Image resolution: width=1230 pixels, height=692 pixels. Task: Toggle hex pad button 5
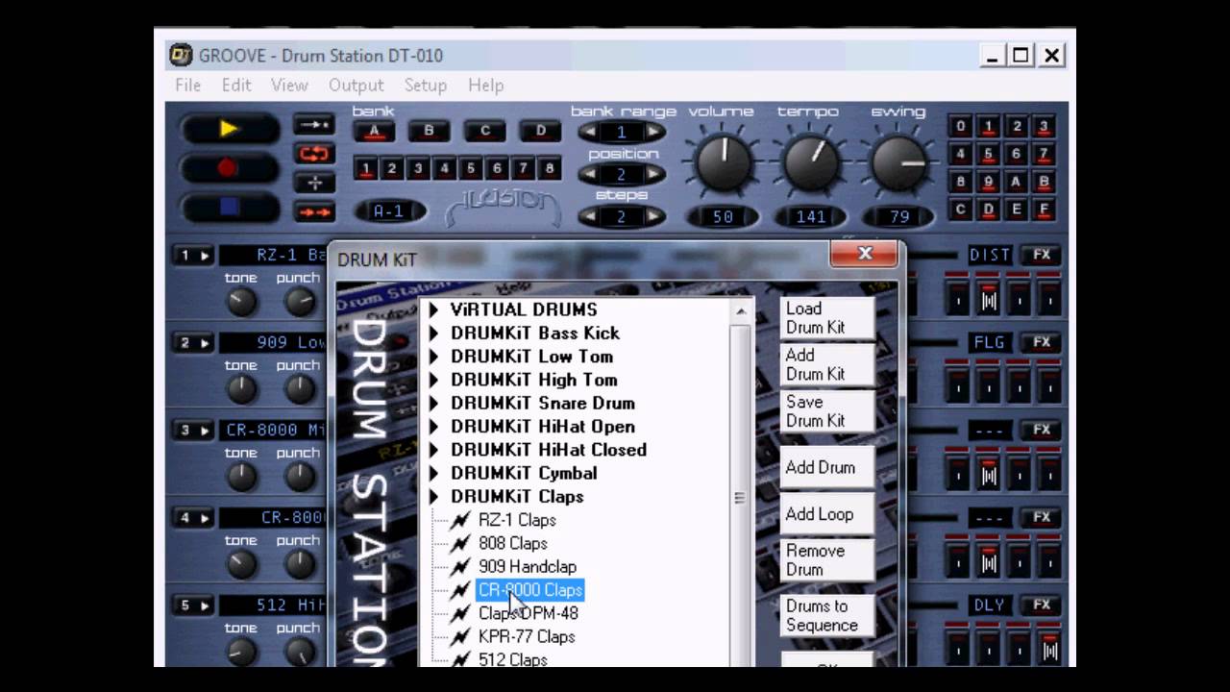point(988,154)
